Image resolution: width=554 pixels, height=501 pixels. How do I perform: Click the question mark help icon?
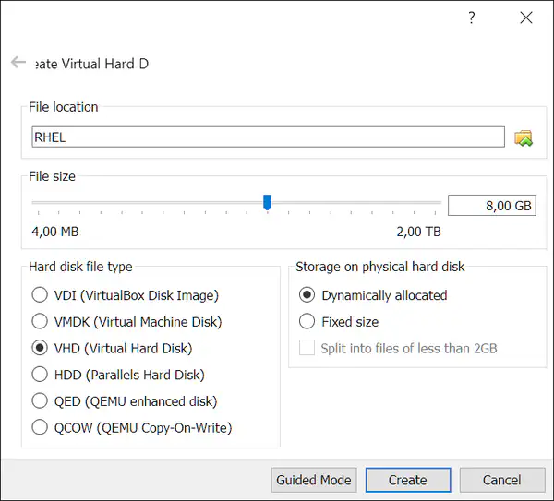[x=471, y=18]
